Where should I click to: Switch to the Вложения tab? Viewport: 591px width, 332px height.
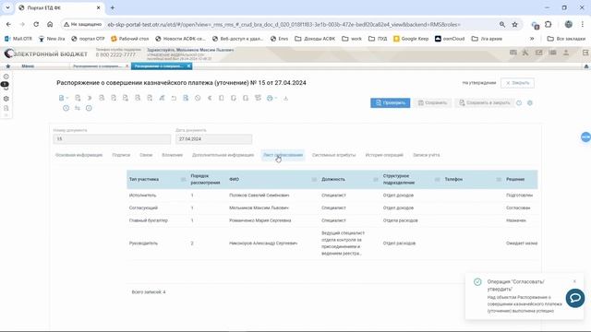coord(173,155)
